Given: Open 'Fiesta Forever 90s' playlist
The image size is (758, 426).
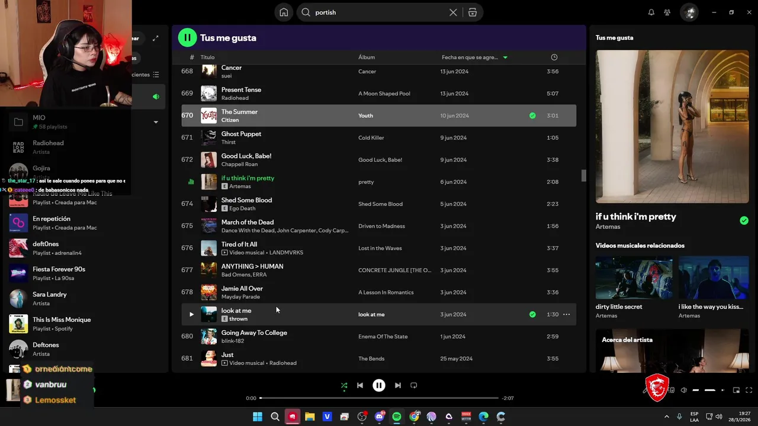Looking at the screenshot, I should [83, 273].
